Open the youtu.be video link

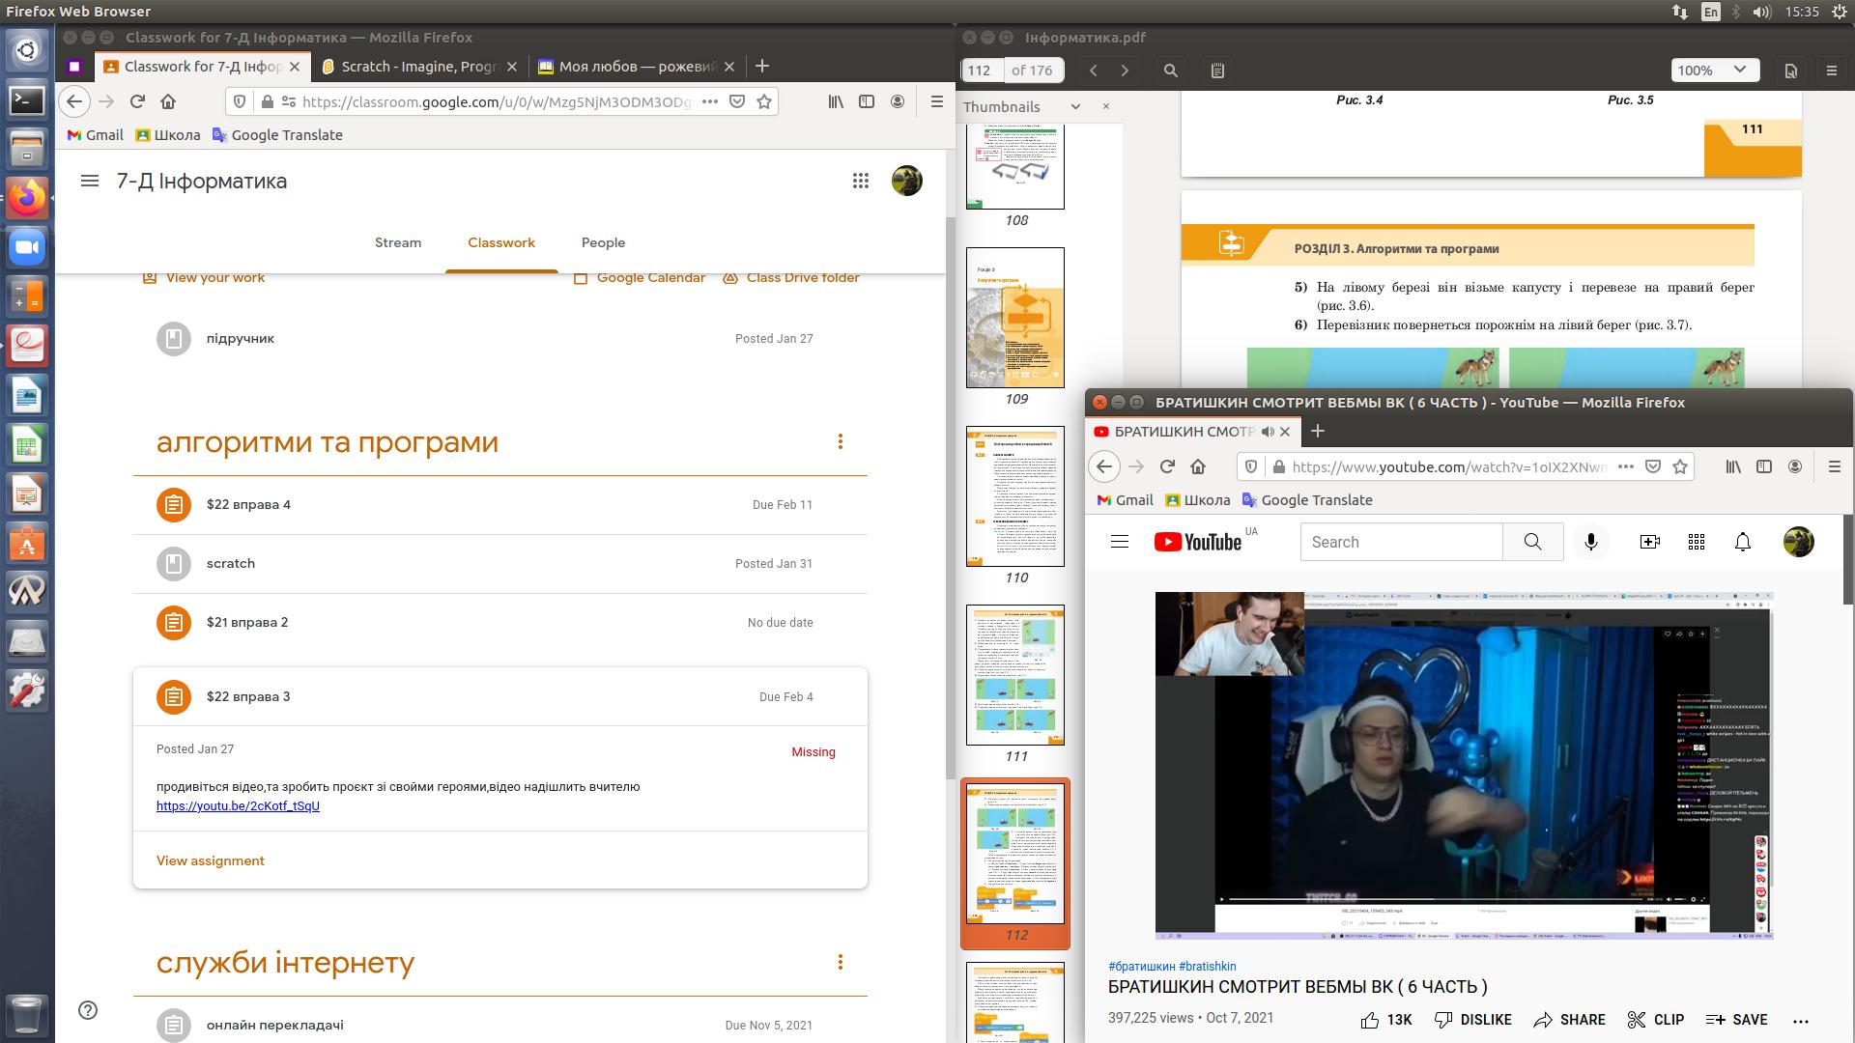(238, 805)
